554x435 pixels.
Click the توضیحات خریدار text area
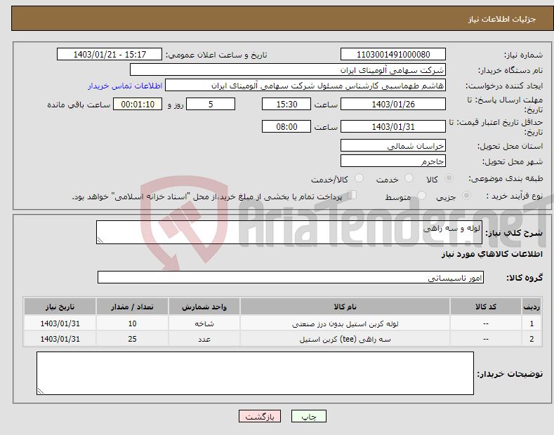pyautogui.click(x=255, y=373)
